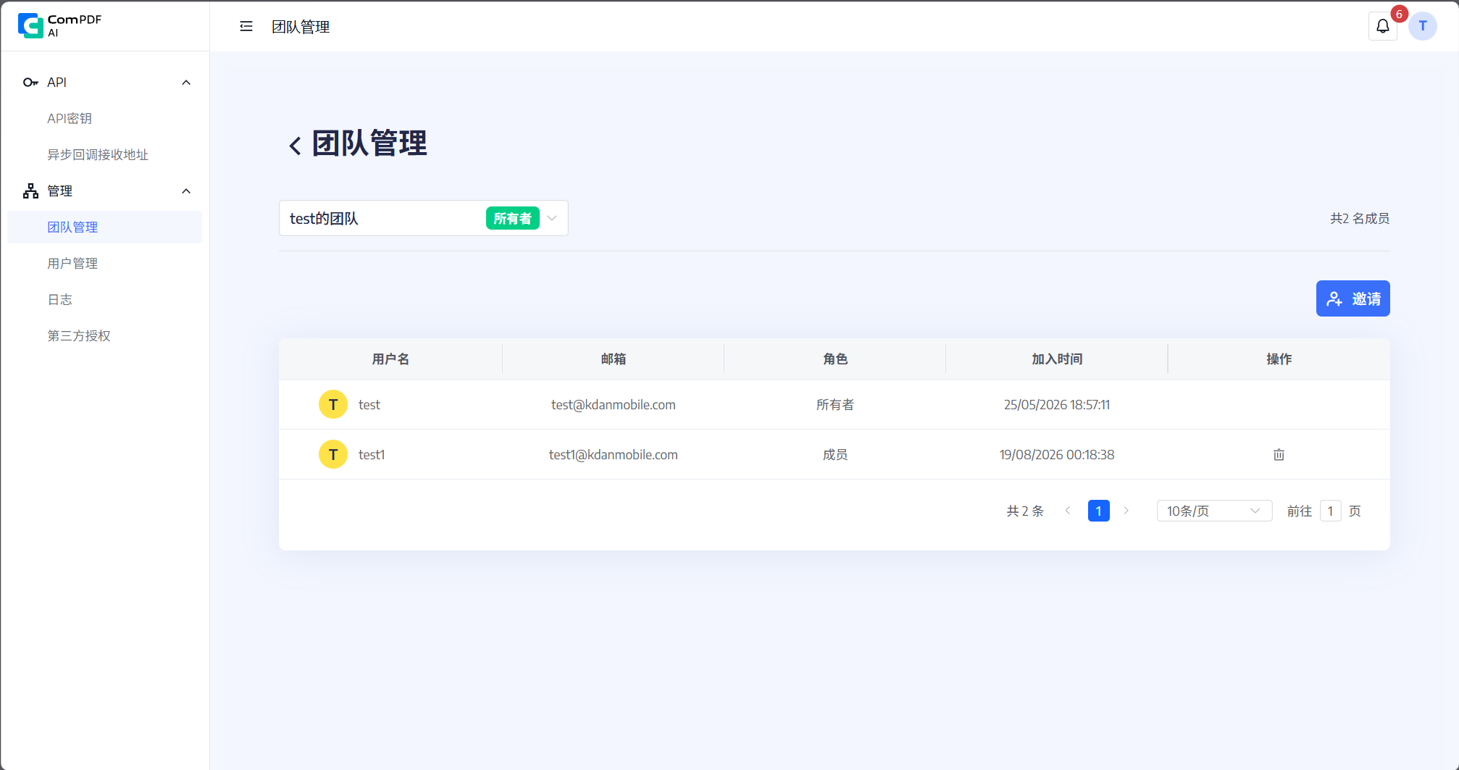The image size is (1459, 770).
Task: Select 团队管理 in sidebar
Action: [104, 227]
